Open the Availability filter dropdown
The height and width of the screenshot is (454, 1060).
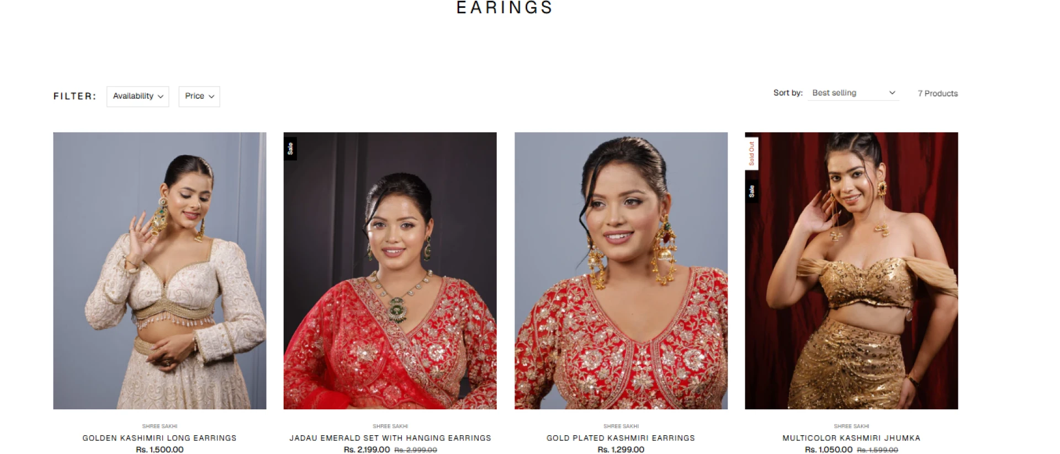(137, 97)
